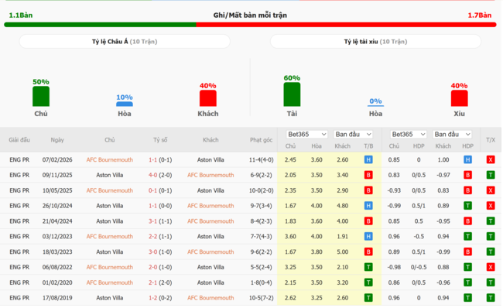Click the red B HDP badge in 09/11/2025 row
This screenshot has width=503, height=308.
click(467, 175)
